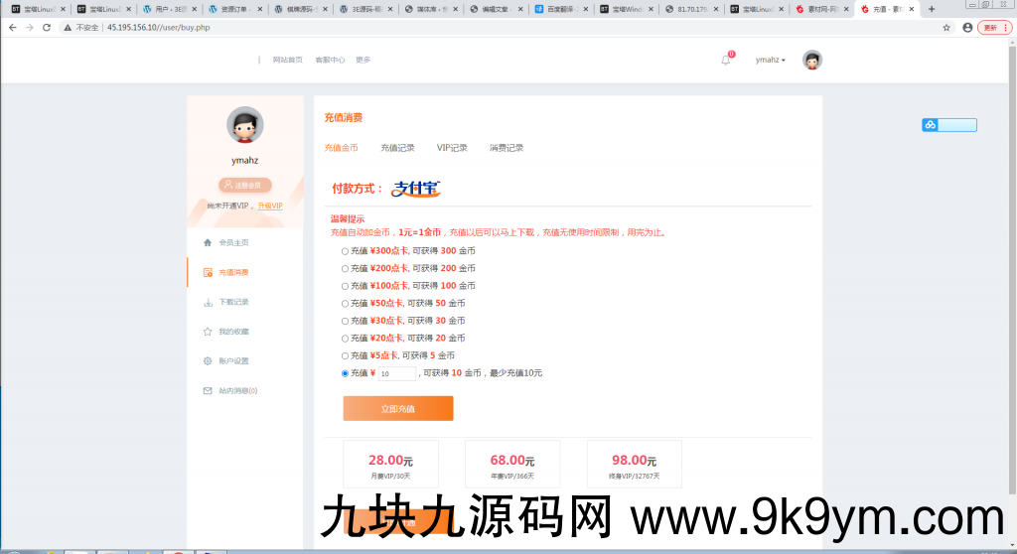Click the not secure warning icon

tap(68, 27)
